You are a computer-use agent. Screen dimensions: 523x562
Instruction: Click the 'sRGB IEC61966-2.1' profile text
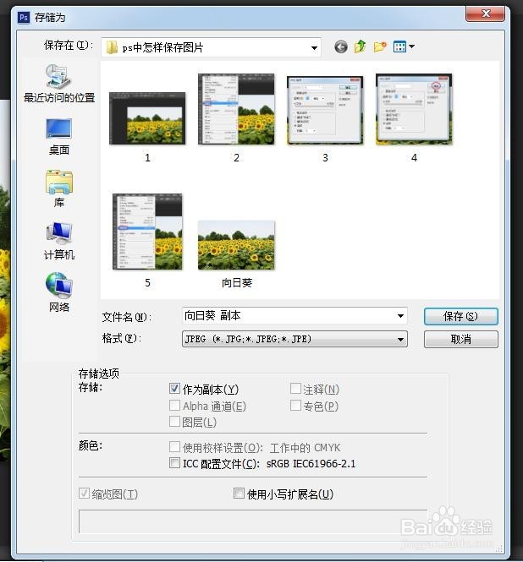coord(311,464)
